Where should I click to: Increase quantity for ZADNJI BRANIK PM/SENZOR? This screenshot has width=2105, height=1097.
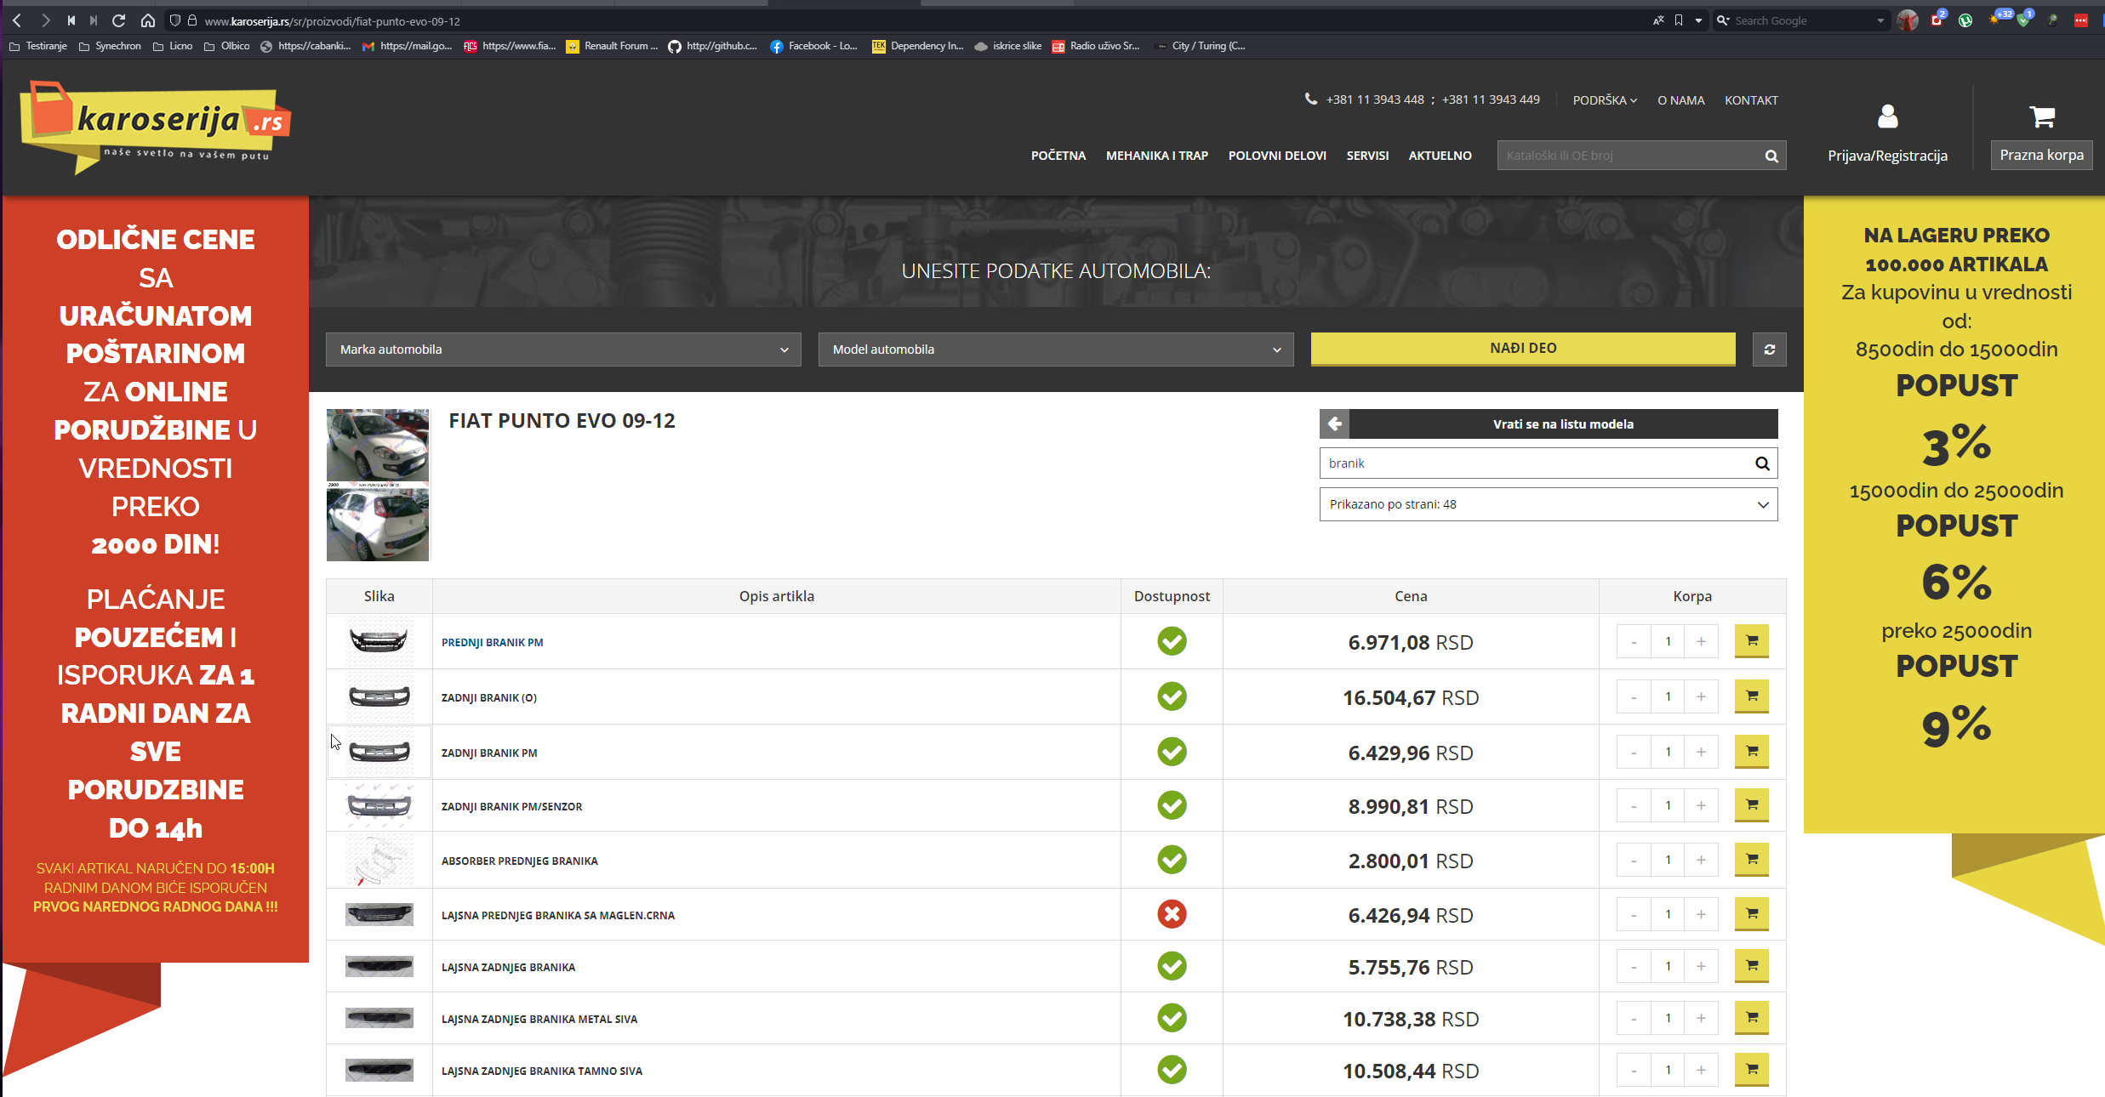[x=1701, y=805]
